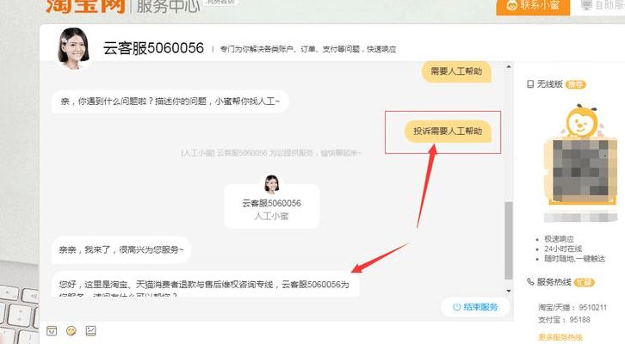Open the order selector icon in toolbar
Screen dimensions: 625x344
click(52, 331)
